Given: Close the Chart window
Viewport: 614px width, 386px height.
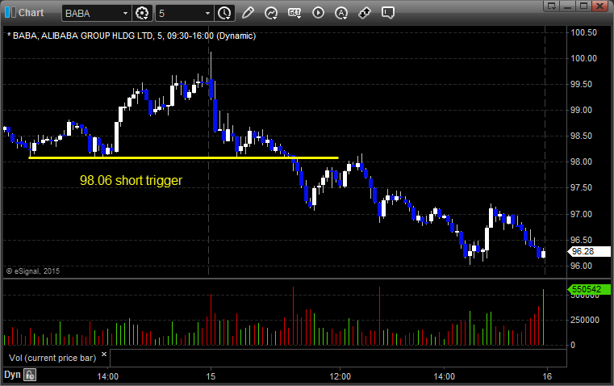Looking at the screenshot, I should (599, 6).
